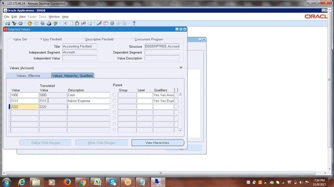Click the Value field containing 2222
Image resolution: width=334 pixels, height=187 pixels.
click(25, 106)
